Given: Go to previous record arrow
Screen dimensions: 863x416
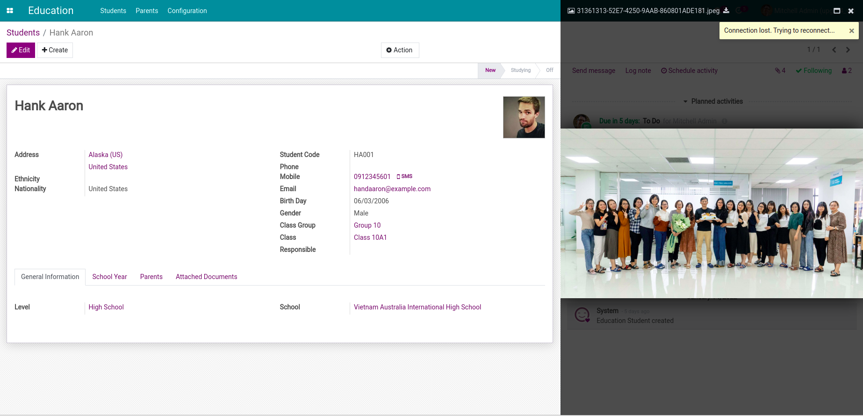Looking at the screenshot, I should tap(834, 50).
